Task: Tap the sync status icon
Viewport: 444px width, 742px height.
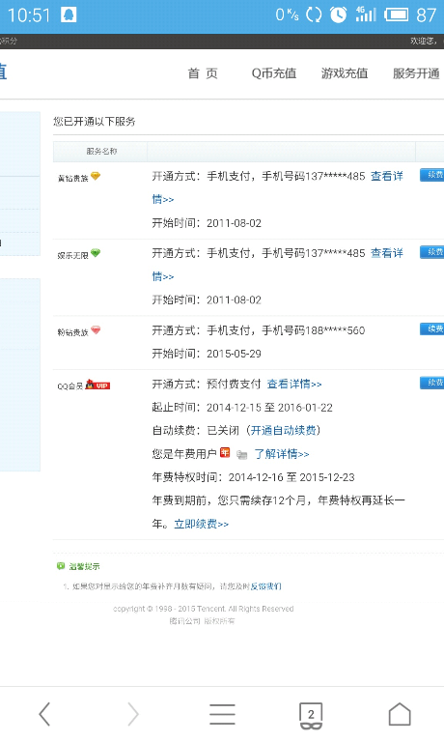Action: (x=314, y=15)
